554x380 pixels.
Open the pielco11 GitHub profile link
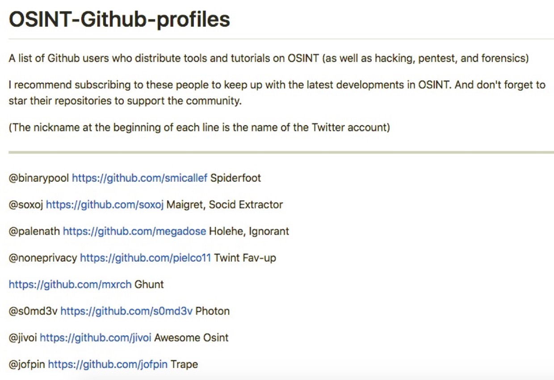point(145,258)
